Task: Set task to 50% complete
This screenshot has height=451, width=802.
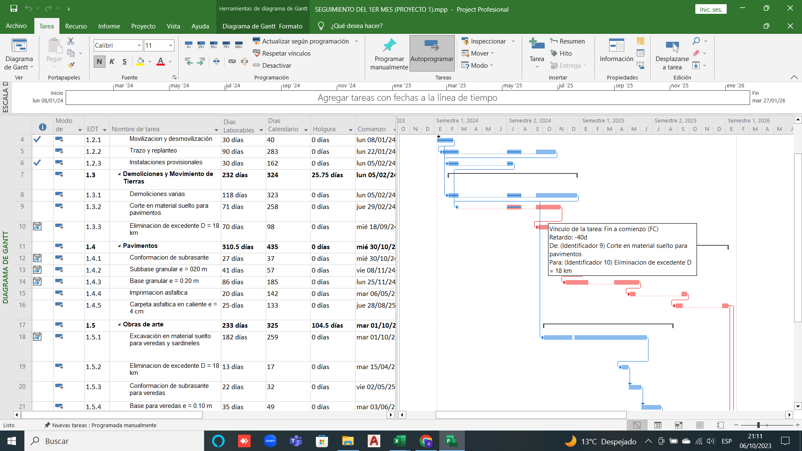Action: click(x=214, y=44)
